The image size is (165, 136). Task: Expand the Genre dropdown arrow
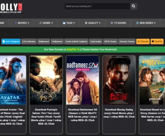(x=52, y=23)
